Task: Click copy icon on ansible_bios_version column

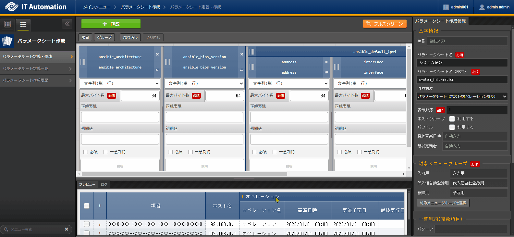Action: (242, 70)
